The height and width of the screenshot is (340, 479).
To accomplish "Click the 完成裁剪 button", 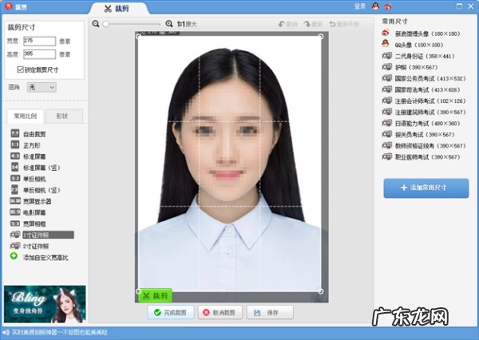I will (x=170, y=313).
